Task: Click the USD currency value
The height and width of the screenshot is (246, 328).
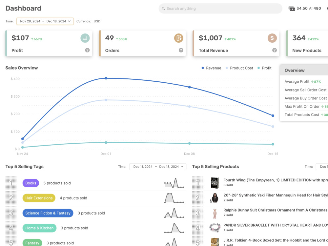Action: point(97,21)
